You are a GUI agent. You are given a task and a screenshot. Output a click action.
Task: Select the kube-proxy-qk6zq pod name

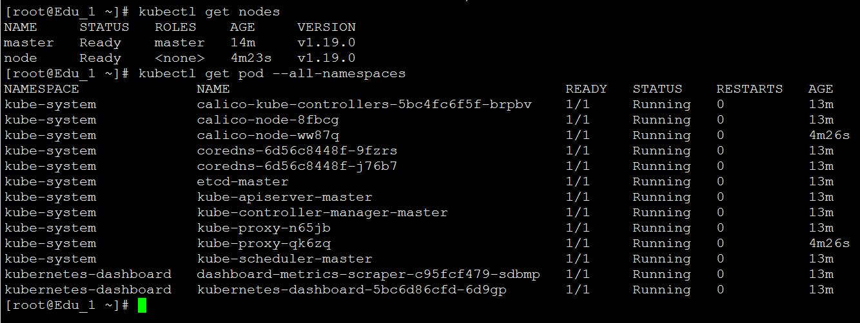tap(264, 243)
